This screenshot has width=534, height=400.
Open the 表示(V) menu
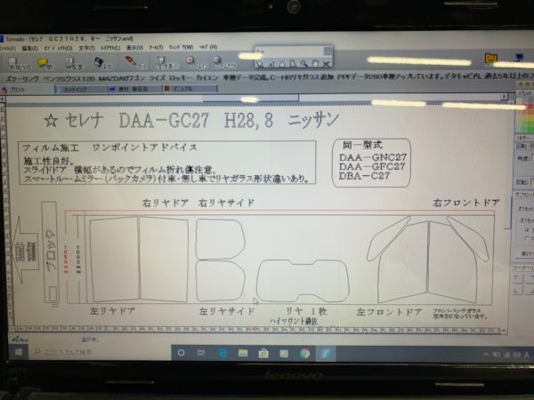pos(134,48)
